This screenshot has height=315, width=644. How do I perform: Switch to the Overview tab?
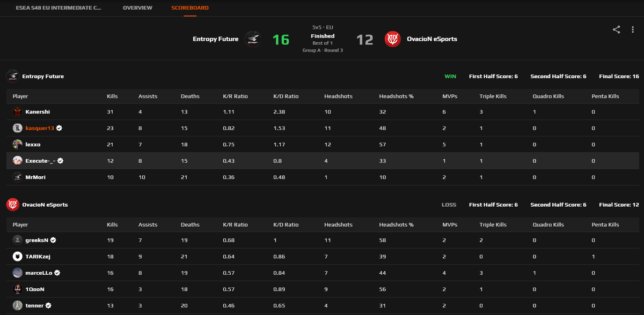pyautogui.click(x=137, y=8)
